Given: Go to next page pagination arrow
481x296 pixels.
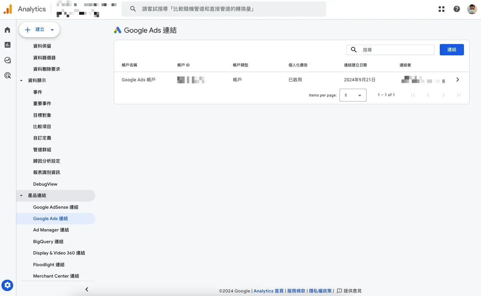Looking at the screenshot, I should [x=444, y=95].
